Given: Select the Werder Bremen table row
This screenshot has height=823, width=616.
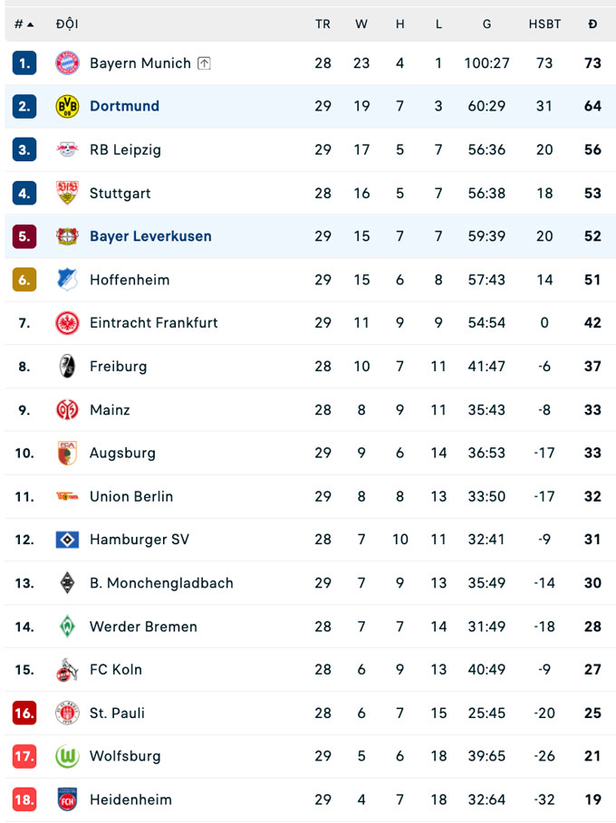Looking at the screenshot, I should tap(308, 627).
